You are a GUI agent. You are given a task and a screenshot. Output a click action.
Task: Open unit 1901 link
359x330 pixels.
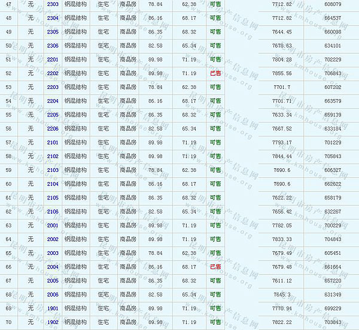point(53,308)
